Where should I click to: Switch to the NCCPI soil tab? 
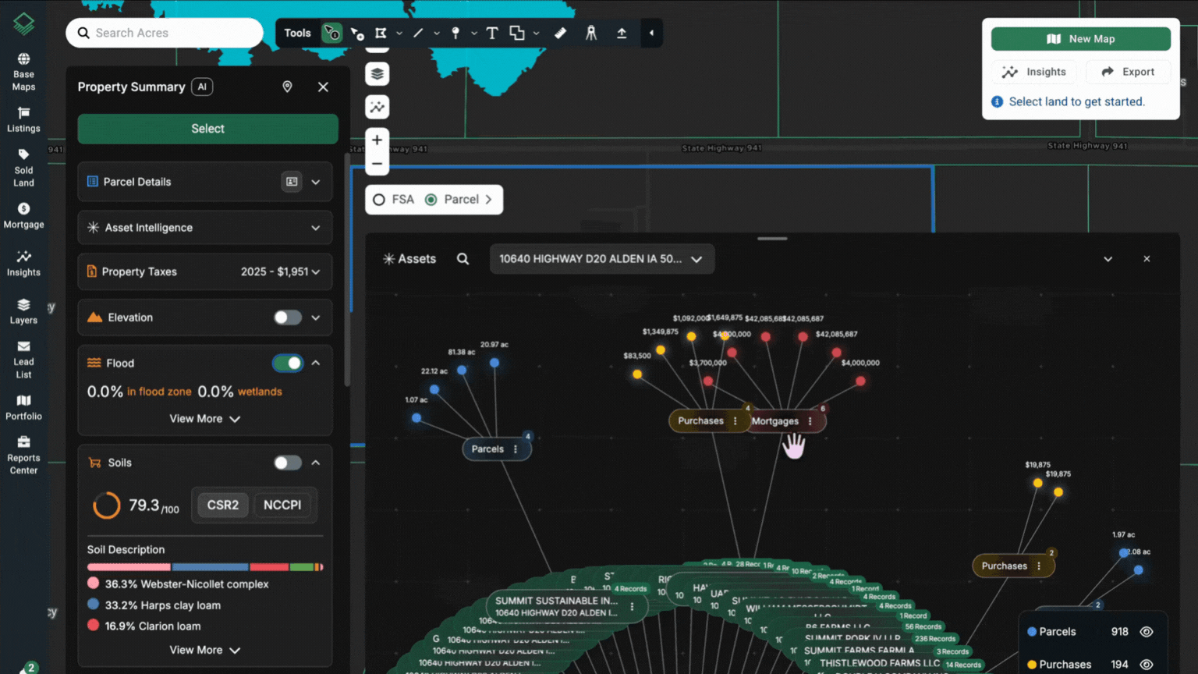tap(282, 505)
